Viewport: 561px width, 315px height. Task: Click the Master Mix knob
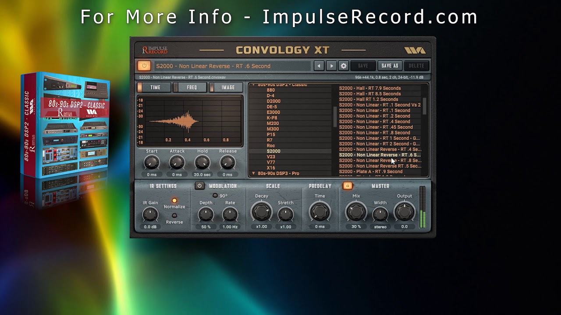tap(356, 212)
